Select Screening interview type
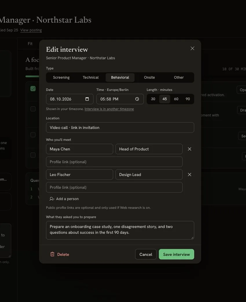 (x=61, y=78)
